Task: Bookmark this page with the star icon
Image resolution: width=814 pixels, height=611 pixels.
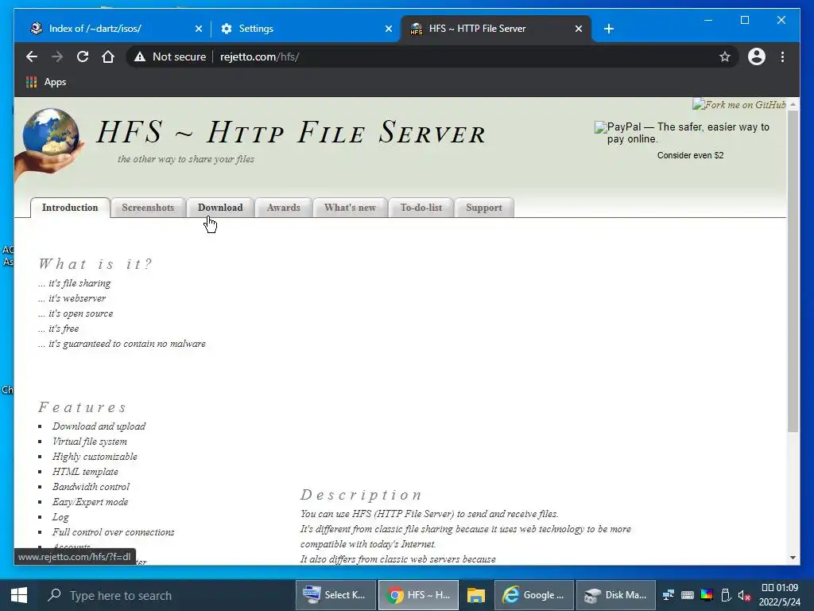Action: pyautogui.click(x=725, y=56)
